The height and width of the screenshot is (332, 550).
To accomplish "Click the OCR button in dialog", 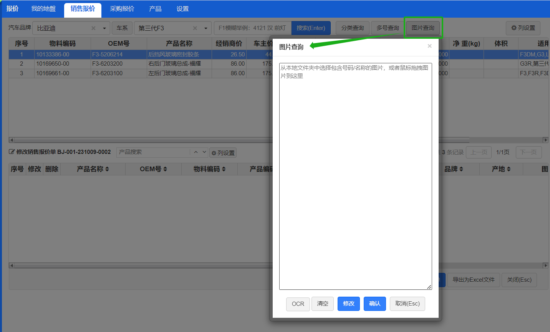I will [298, 304].
